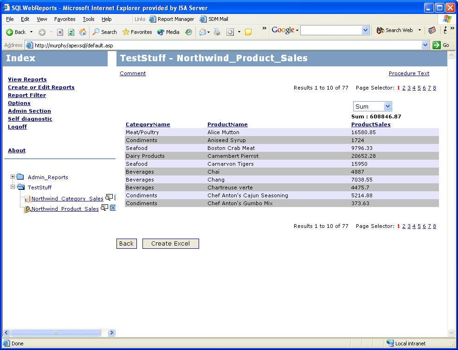Open the address bar dropdown arrow

[425, 45]
